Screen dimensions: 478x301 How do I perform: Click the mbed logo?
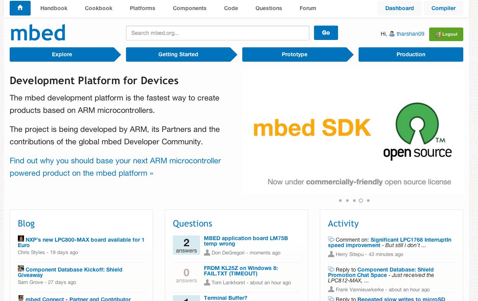click(38, 33)
